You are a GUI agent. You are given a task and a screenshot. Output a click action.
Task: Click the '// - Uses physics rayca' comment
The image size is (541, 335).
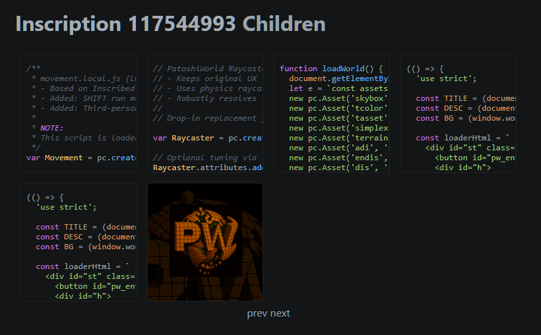(208, 88)
